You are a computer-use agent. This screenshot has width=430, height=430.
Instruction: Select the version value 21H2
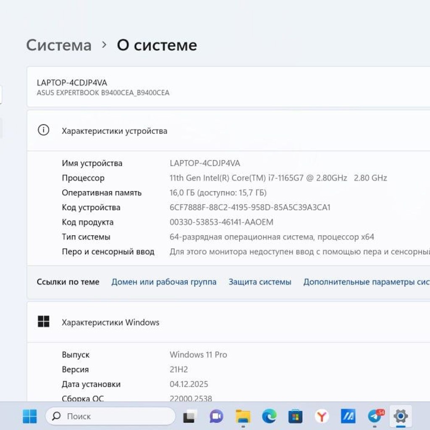tap(178, 370)
